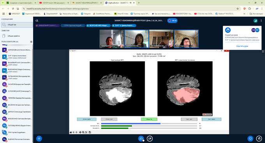
Task: Select user ВАСЕНКО Владислав in the list
Action: tap(17, 105)
